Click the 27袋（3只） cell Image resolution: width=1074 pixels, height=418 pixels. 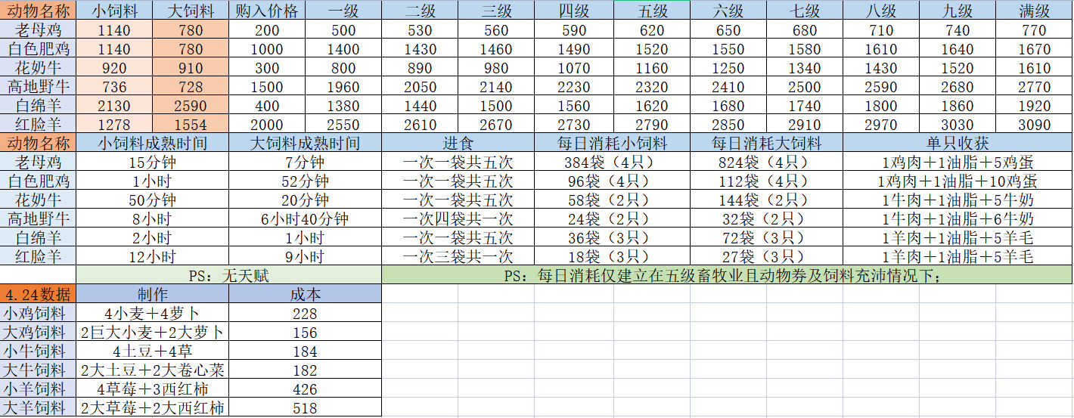pyautogui.click(x=766, y=256)
